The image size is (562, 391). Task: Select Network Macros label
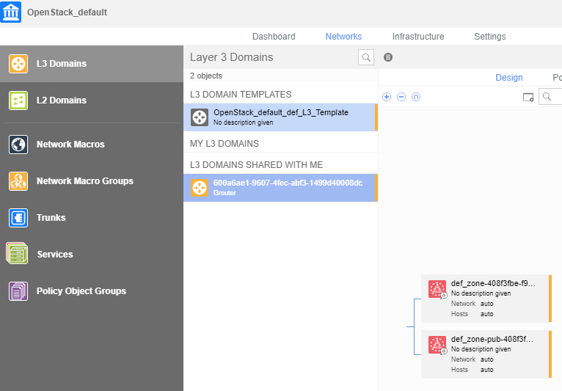pos(70,145)
